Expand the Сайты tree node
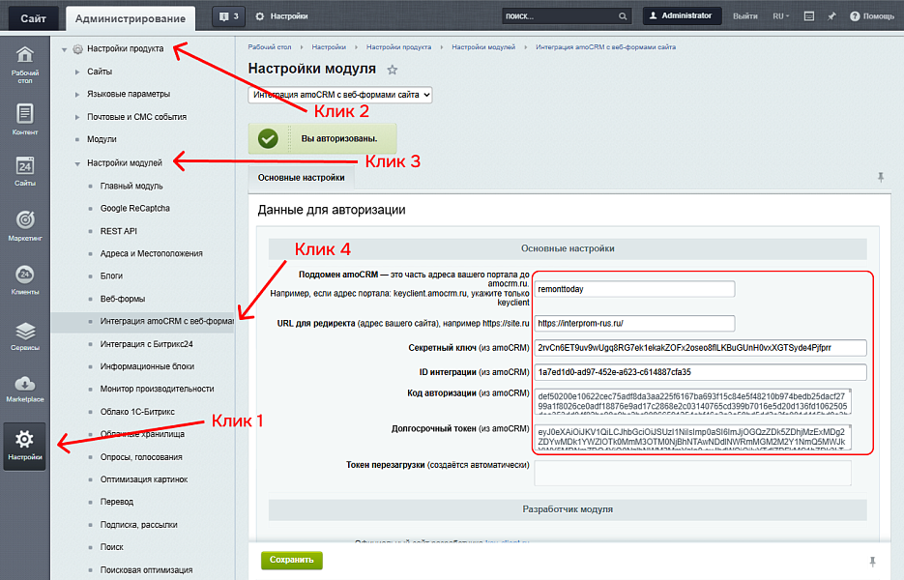Viewport: 904px width, 580px height. 77,72
